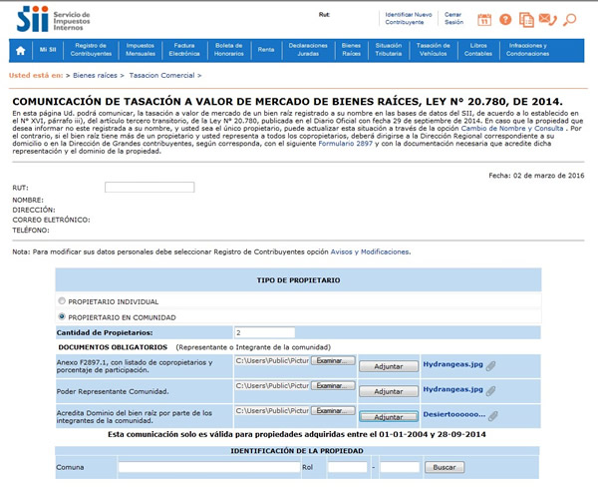The width and height of the screenshot is (598, 489).
Task: Open Tasación de Vehículos menu
Action: (434, 49)
